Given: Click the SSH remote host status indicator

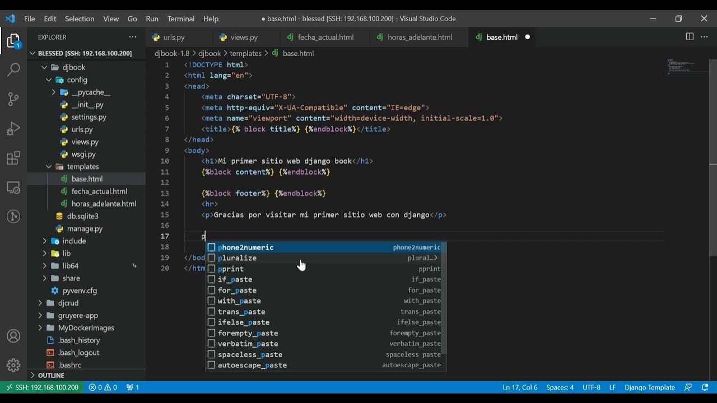Looking at the screenshot, I should [41, 387].
